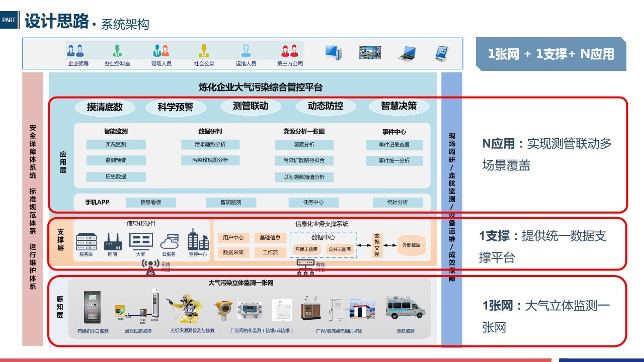The height and width of the screenshot is (362, 644).
Task: Select the 外部数据 database cylinder
Action: point(412,245)
